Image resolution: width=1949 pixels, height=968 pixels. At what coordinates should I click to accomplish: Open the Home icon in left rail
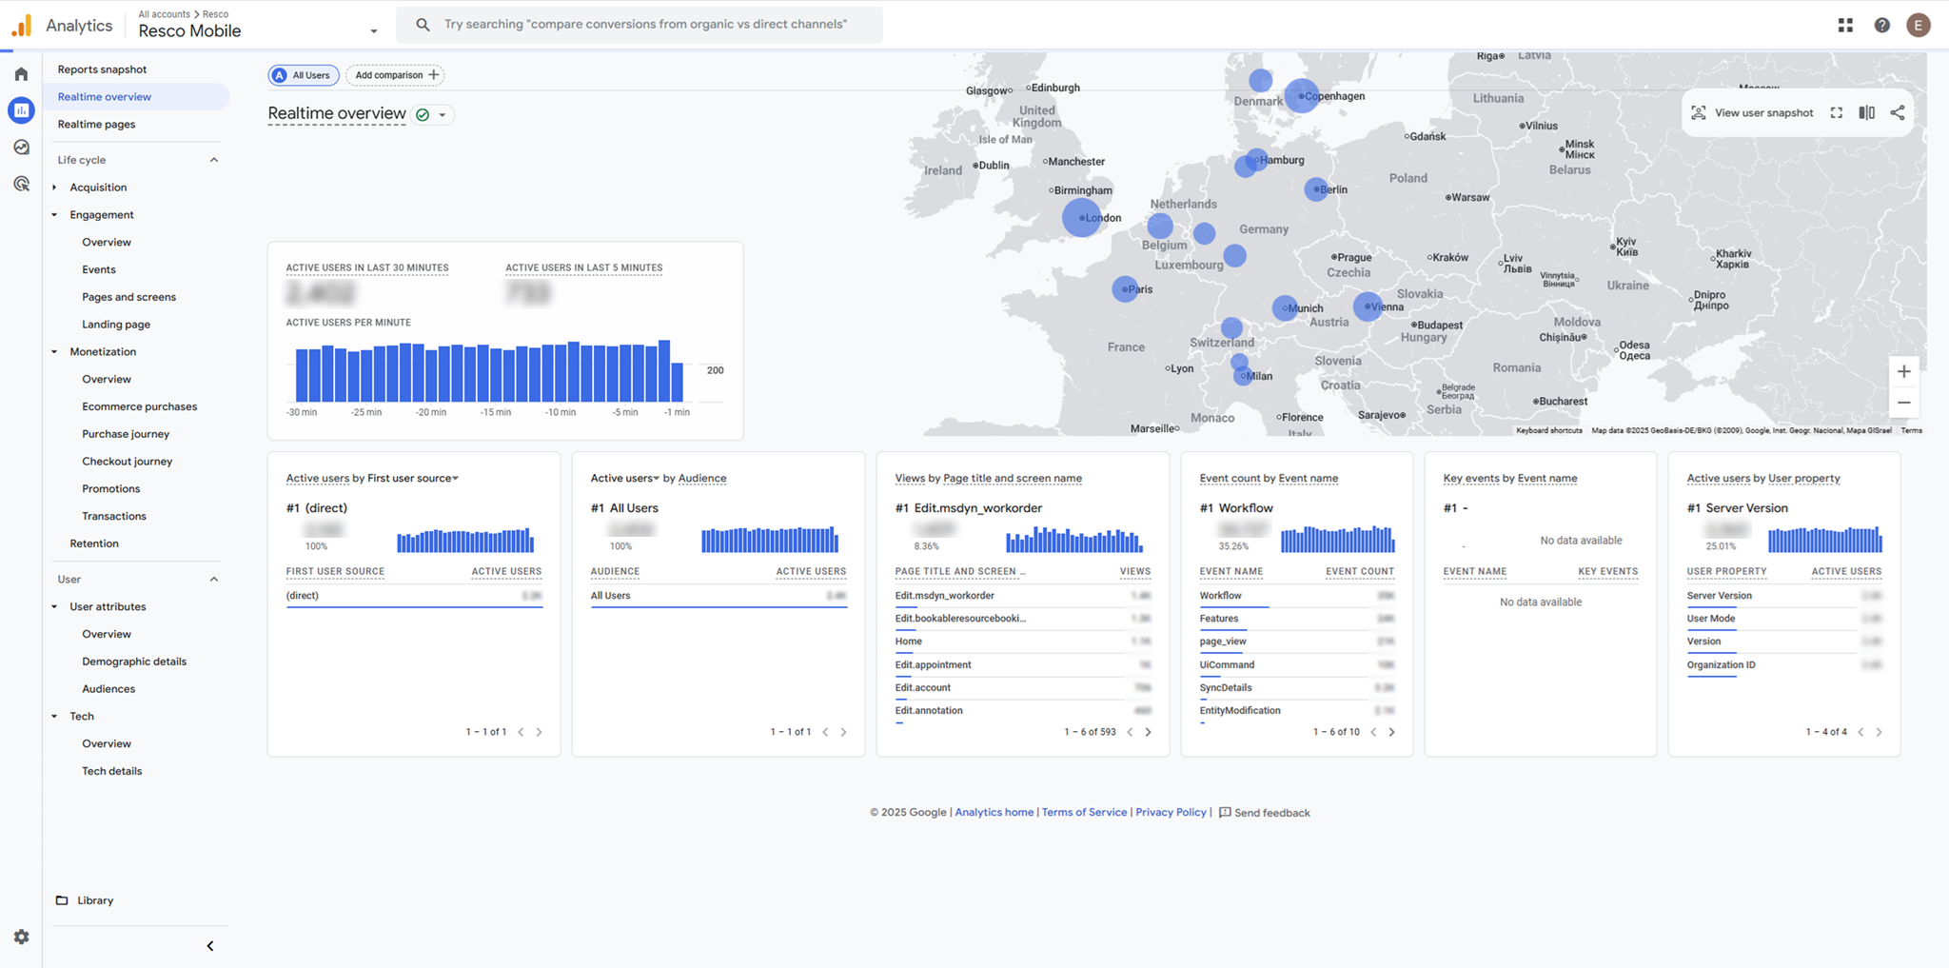pos(21,74)
